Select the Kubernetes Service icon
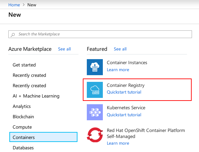Viewport: 199px width, 152px height. 95,112
